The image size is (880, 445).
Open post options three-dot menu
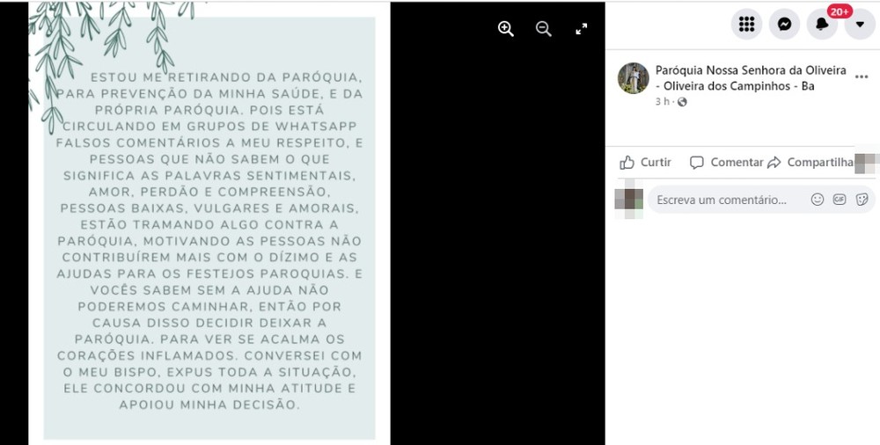(x=862, y=77)
